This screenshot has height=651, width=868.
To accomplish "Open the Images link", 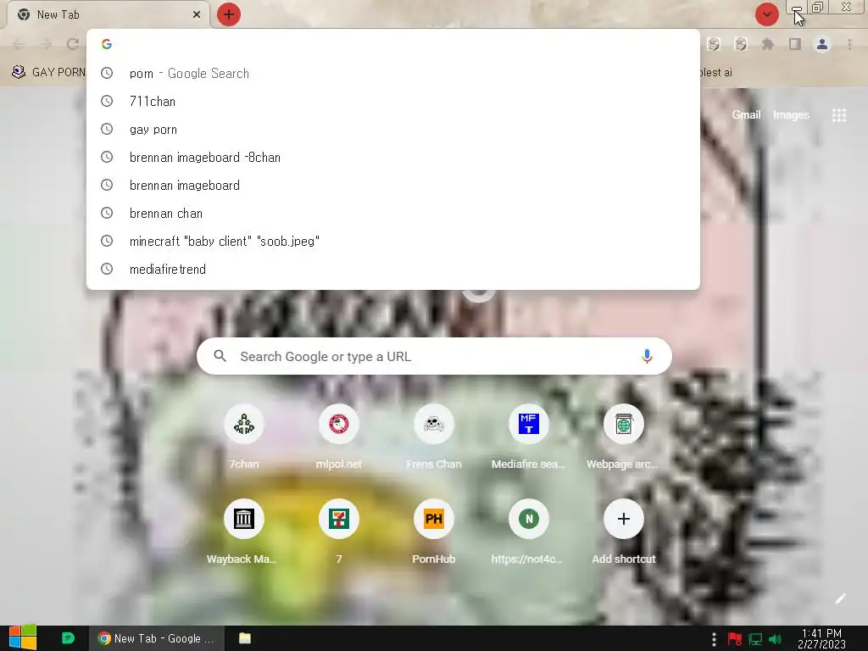I will coord(791,114).
